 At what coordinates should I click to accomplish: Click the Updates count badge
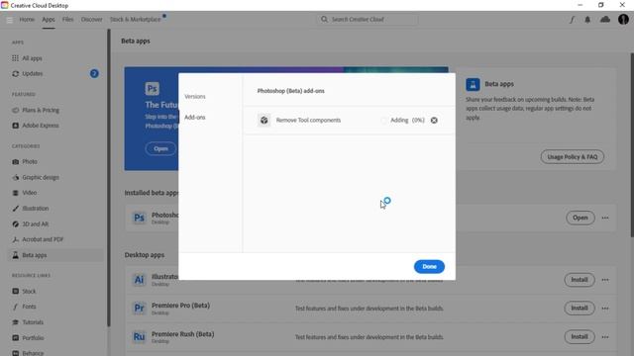[x=94, y=73]
